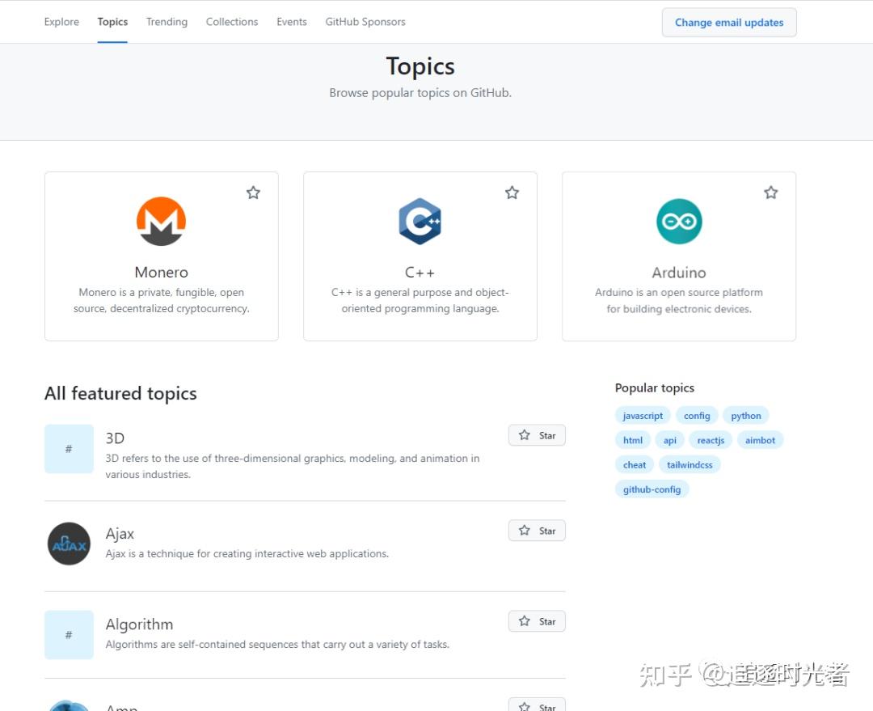Toggle the star on the Monero card
Screen dimensions: 873x711
[253, 193]
